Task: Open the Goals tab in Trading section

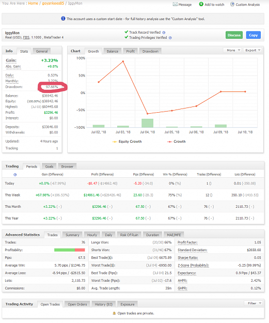Action: tap(49, 166)
